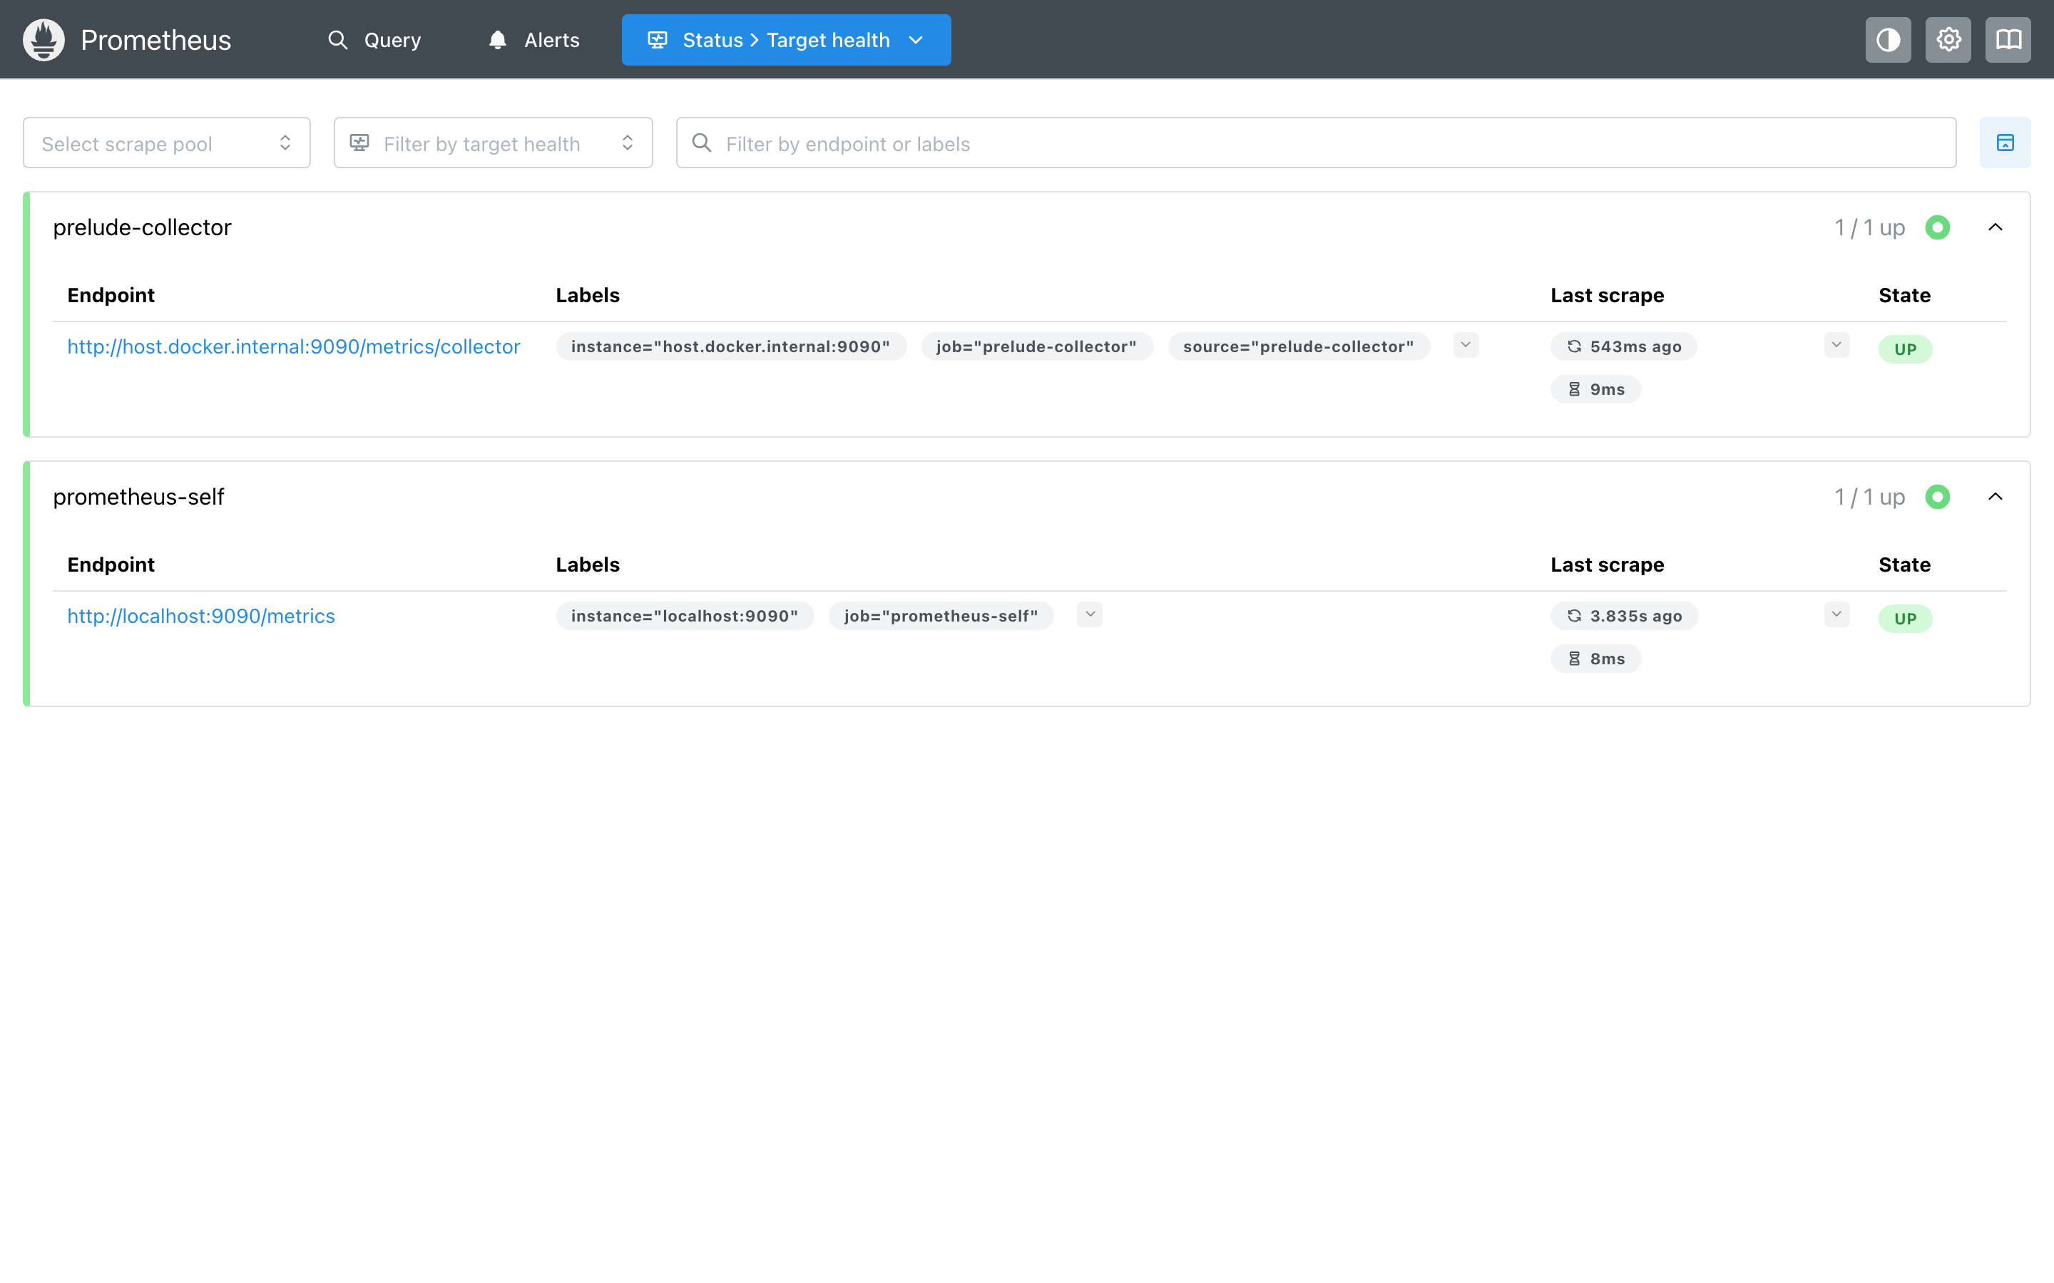Click the green health ring for prometheus-self
Image resolution: width=2054 pixels, height=1283 pixels.
(x=1937, y=498)
